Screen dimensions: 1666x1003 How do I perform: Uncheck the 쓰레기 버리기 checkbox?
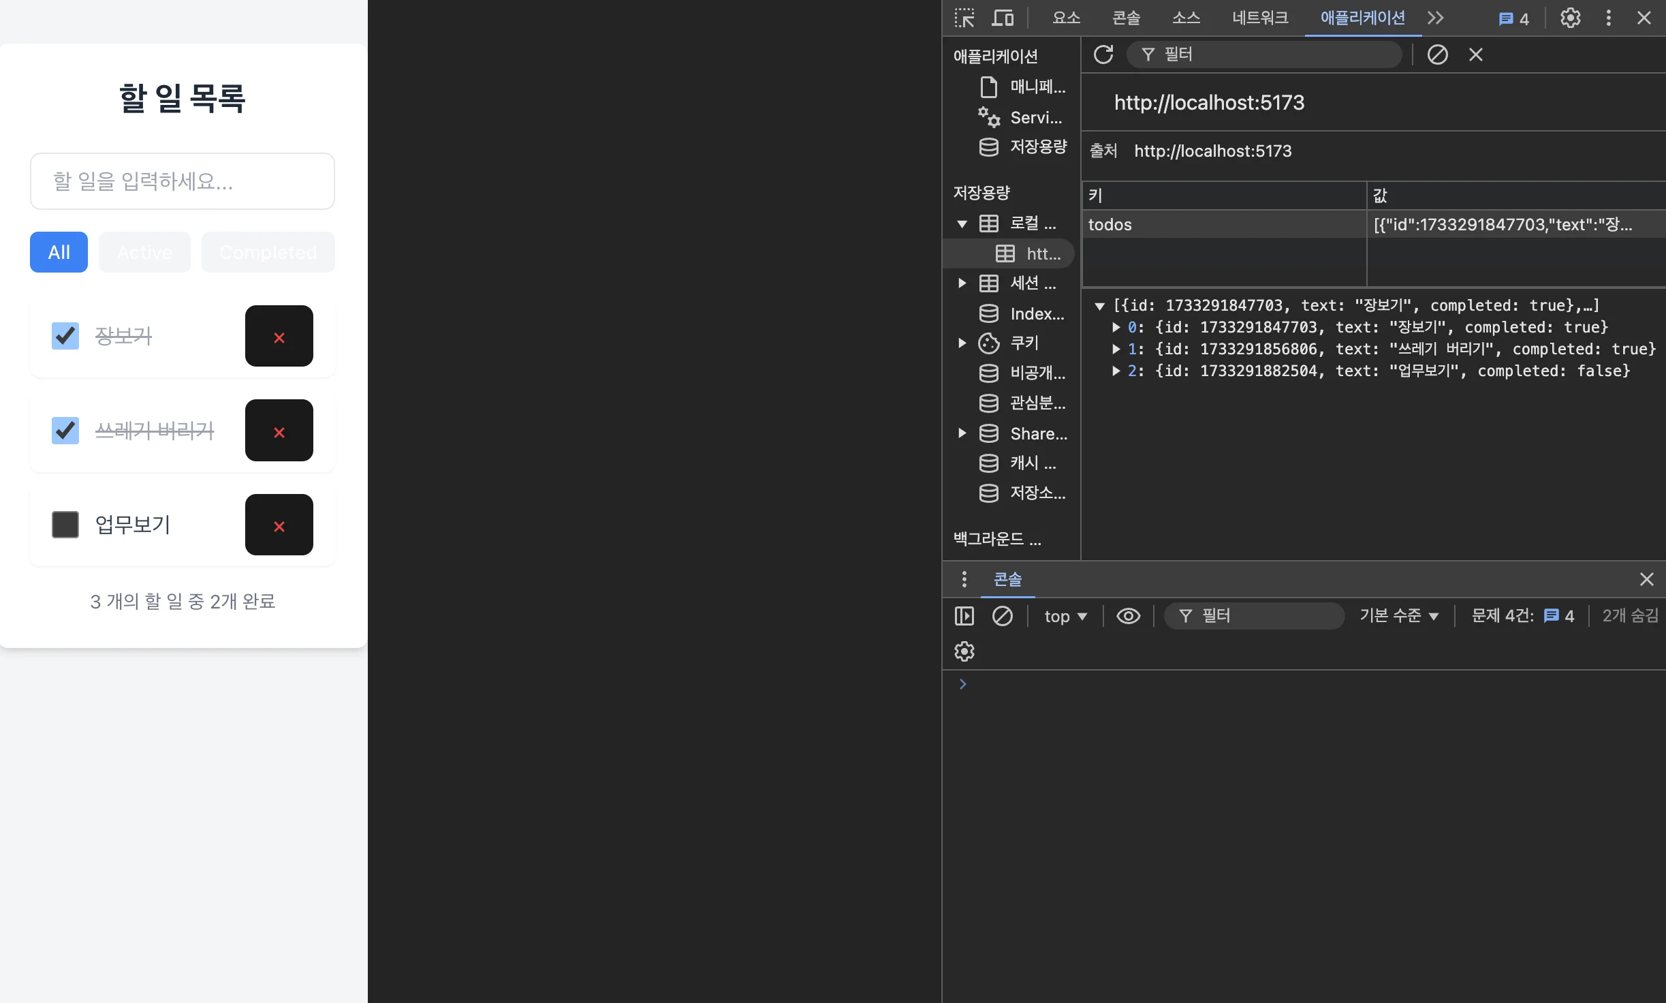pyautogui.click(x=65, y=431)
